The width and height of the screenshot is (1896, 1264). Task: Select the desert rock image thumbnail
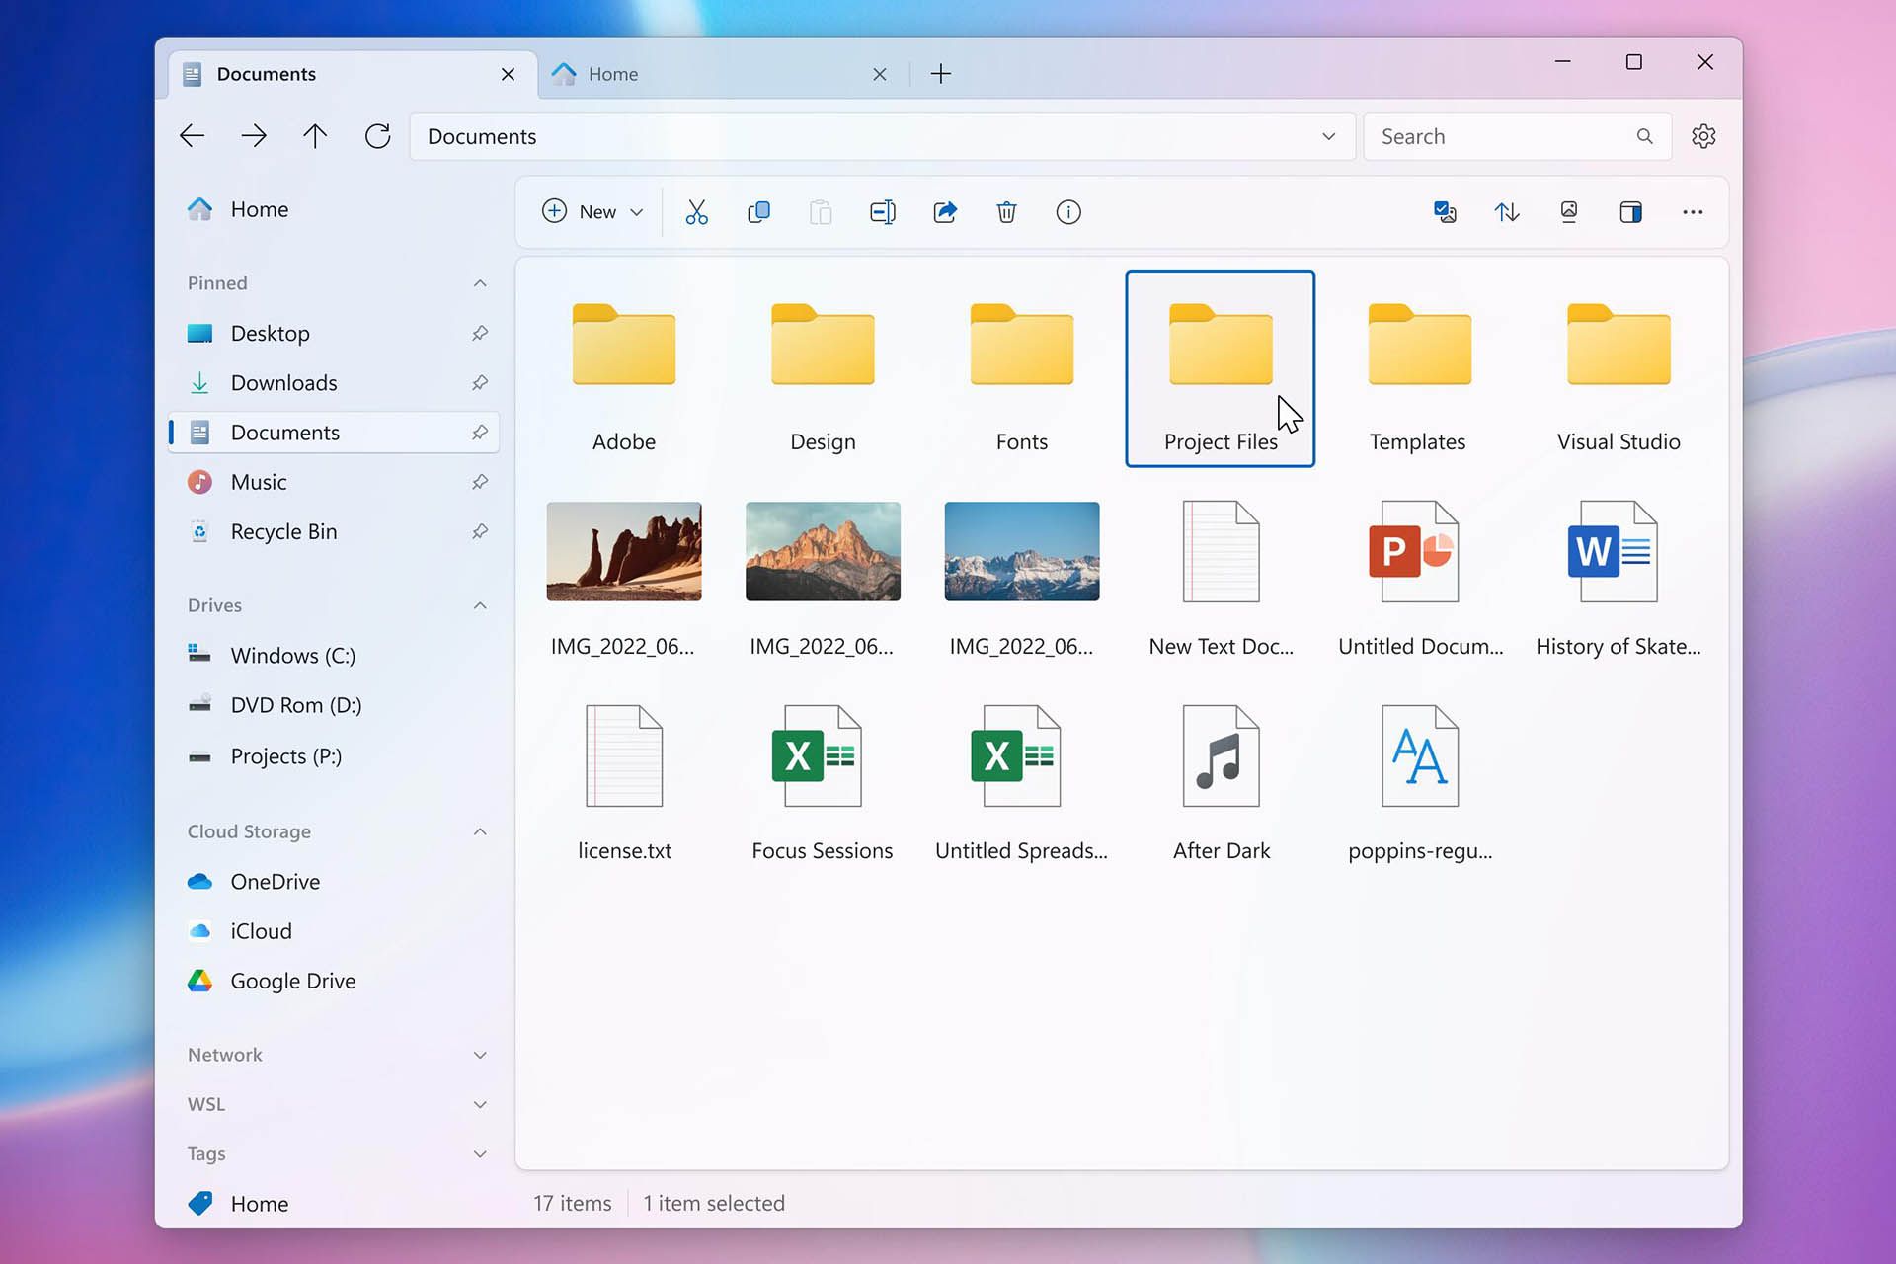tap(624, 551)
